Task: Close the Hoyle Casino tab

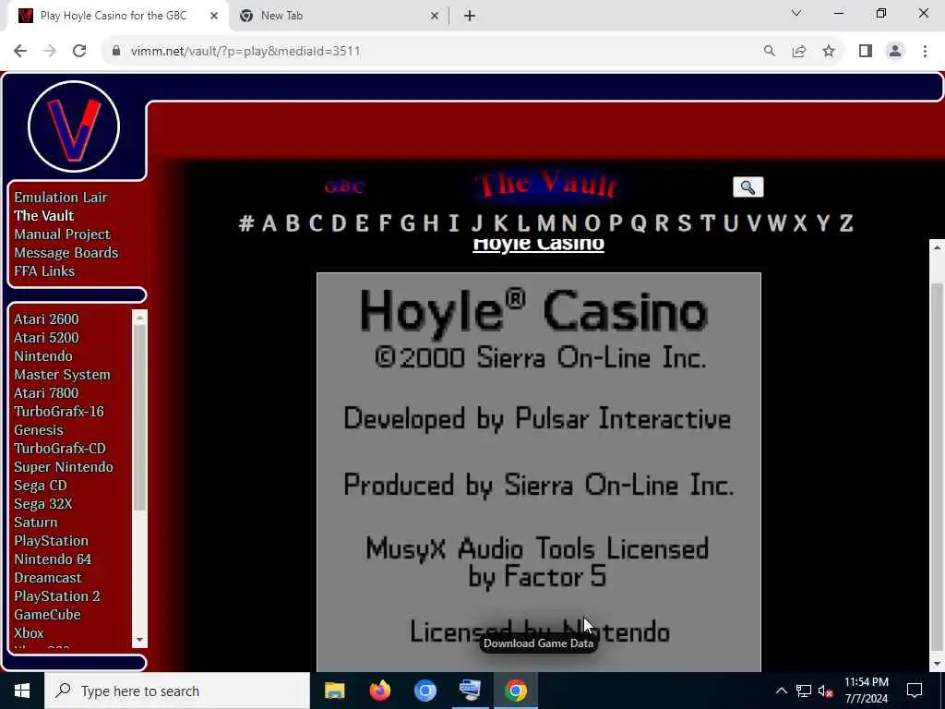Action: point(214,16)
